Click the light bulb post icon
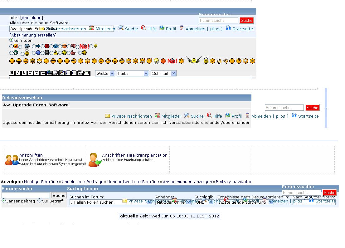Image resolution: width=345 pixels, height=248 pixels. pos(95,46)
